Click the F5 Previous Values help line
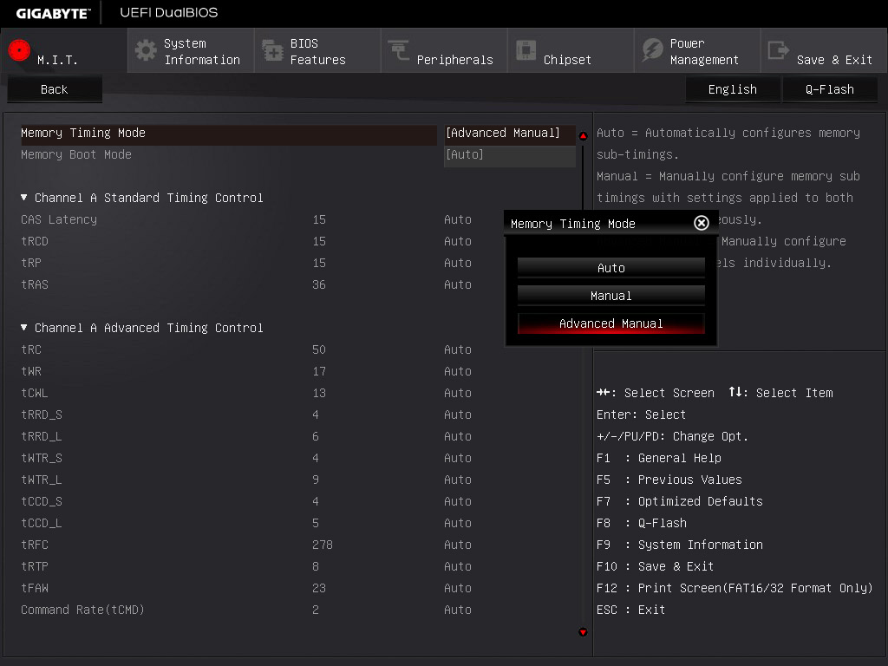This screenshot has width=888, height=666. point(669,480)
